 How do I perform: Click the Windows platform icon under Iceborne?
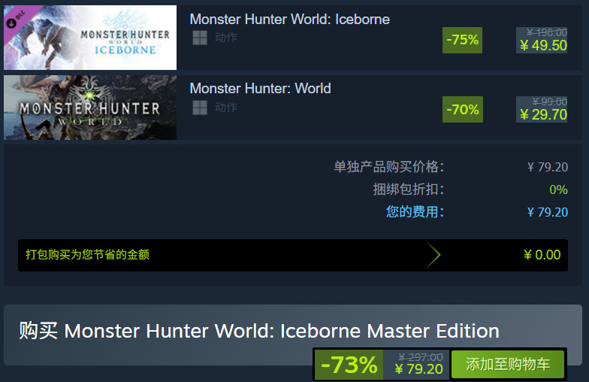200,38
